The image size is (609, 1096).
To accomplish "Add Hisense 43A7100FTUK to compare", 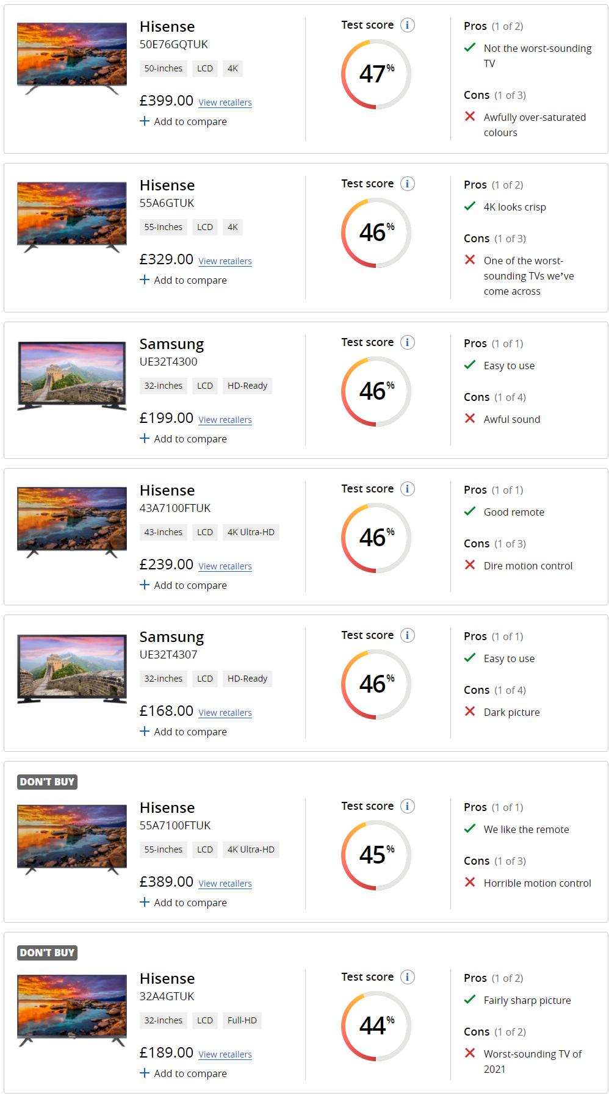I will coord(183,585).
